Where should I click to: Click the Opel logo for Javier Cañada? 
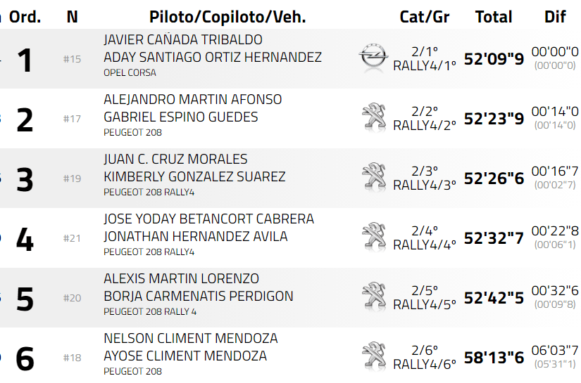point(373,58)
